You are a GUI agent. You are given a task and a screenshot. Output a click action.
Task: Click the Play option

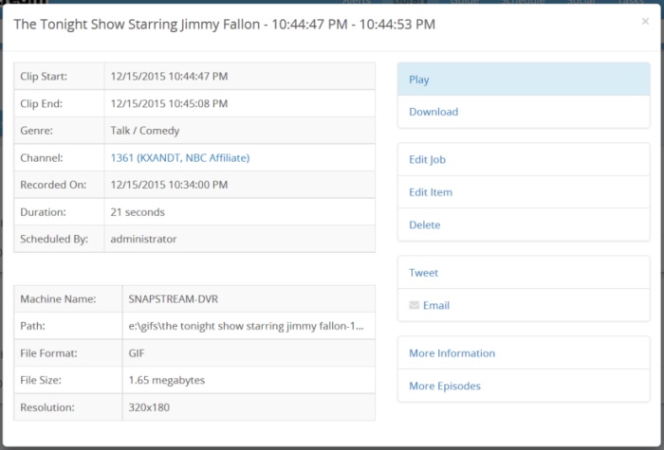(x=524, y=80)
